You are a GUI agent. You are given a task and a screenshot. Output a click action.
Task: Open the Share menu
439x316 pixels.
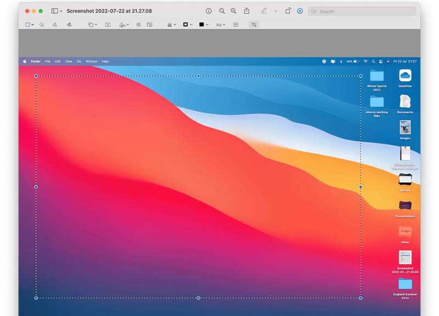246,10
